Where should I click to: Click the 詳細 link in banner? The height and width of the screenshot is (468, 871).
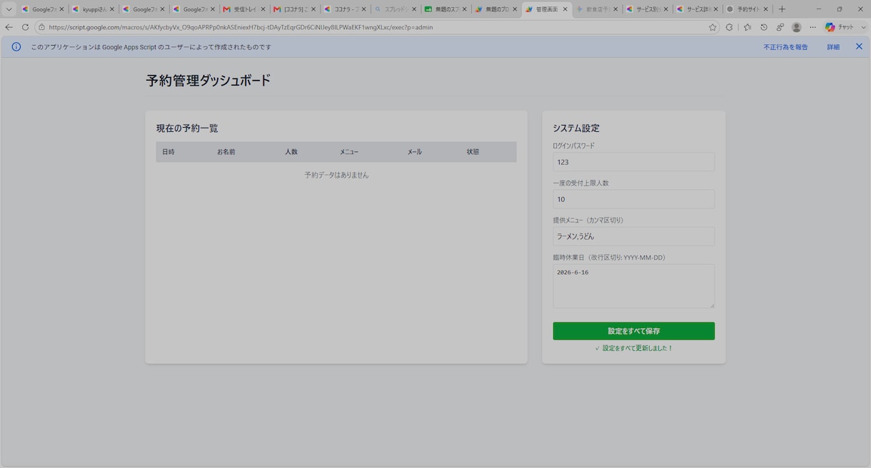point(833,47)
